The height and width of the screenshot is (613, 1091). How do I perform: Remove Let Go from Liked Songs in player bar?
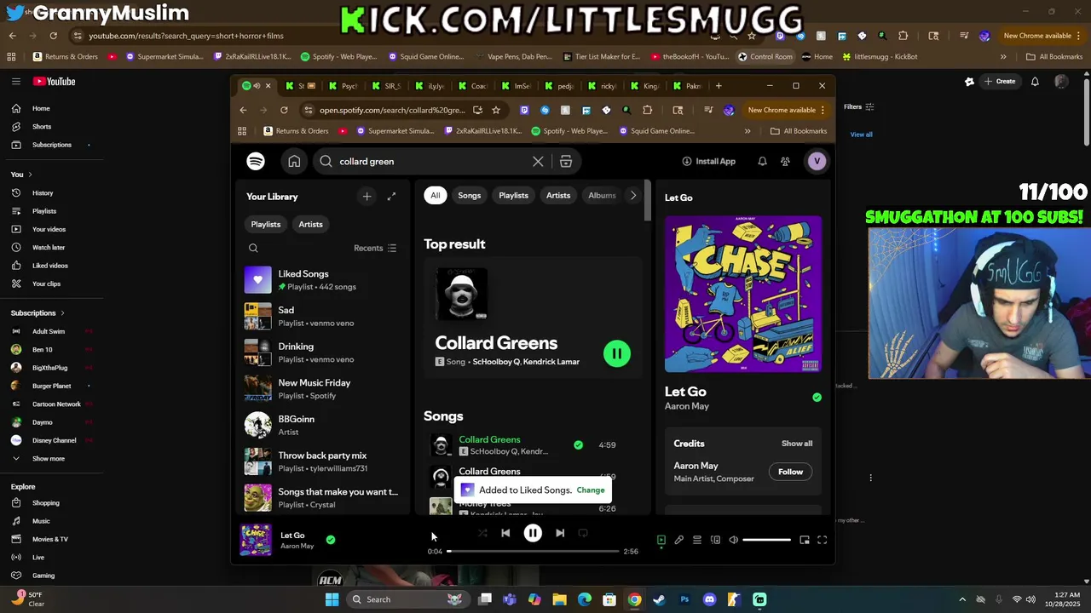pyautogui.click(x=331, y=539)
